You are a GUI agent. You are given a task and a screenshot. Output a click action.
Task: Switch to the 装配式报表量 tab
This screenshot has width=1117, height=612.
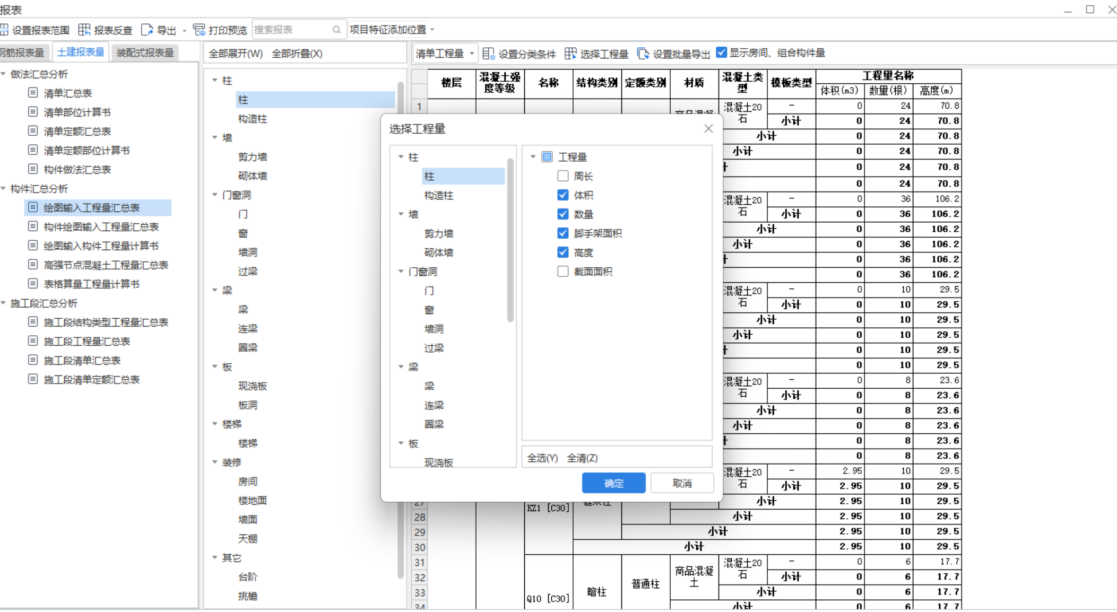[145, 53]
